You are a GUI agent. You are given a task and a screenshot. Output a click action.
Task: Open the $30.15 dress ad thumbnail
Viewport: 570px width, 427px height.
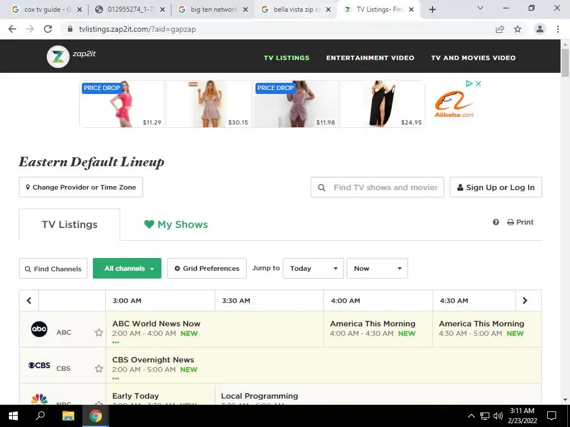click(209, 104)
